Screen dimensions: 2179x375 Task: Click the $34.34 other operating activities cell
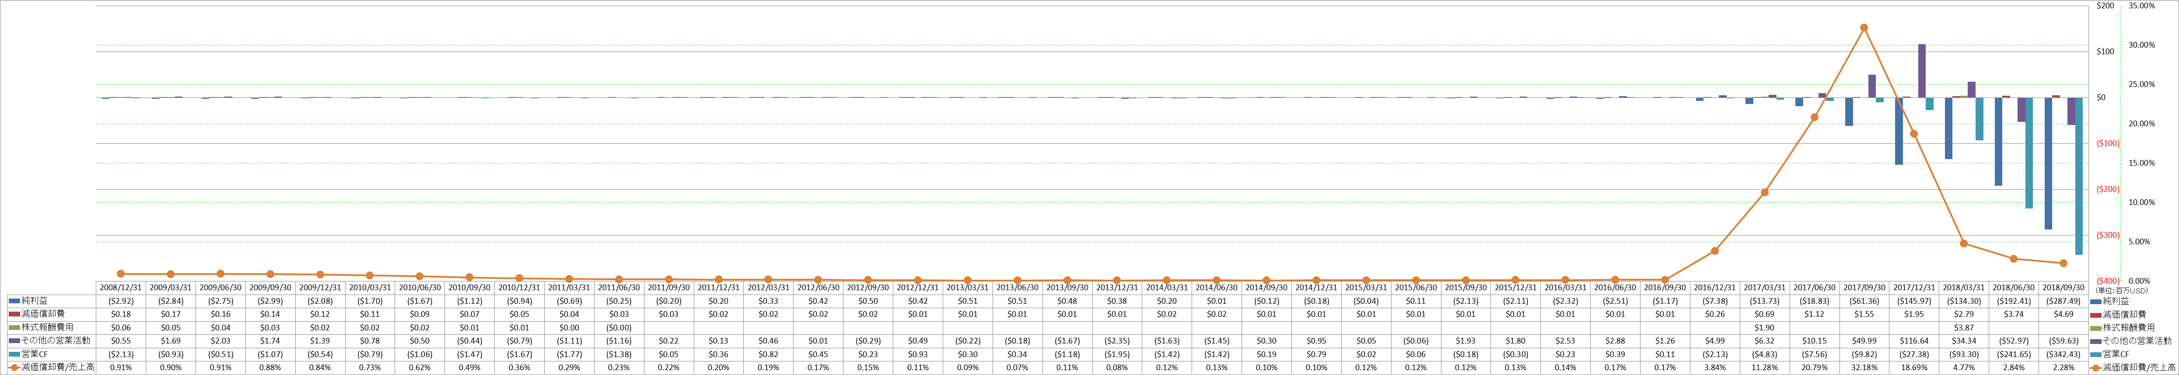tap(1964, 341)
